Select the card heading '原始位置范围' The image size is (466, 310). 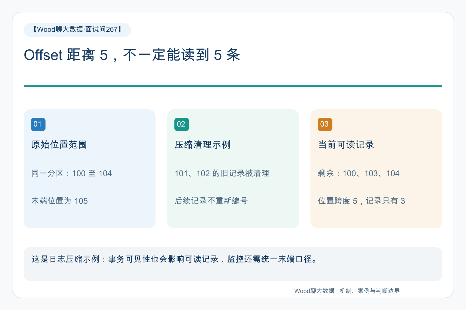tap(59, 145)
